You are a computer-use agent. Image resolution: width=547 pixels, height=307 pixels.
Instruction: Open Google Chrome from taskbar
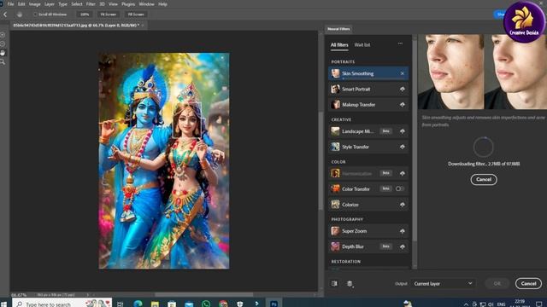(x=223, y=304)
